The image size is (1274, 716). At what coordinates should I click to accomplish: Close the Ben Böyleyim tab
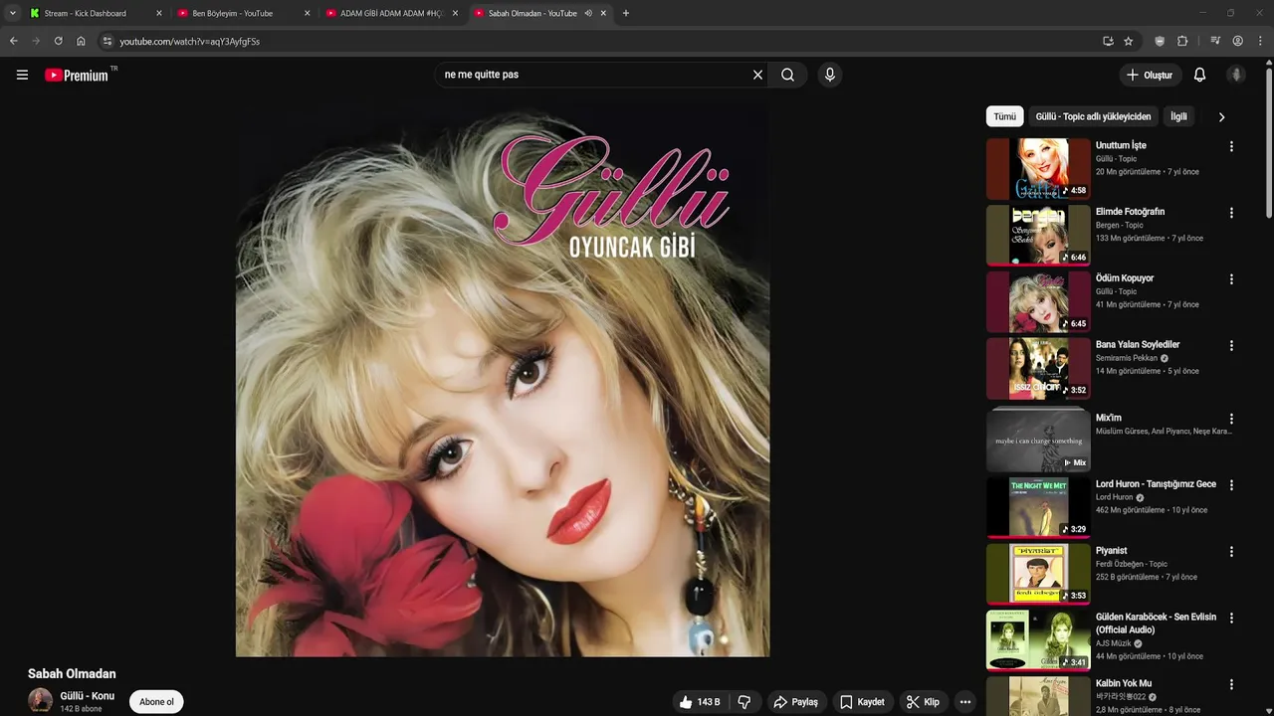click(x=307, y=13)
